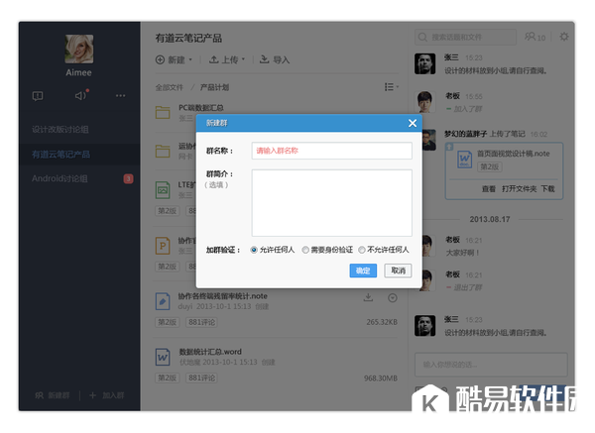Click the speaker notification icon

tap(81, 95)
